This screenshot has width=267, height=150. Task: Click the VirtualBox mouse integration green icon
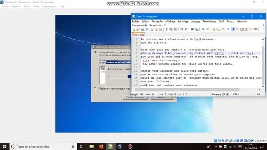point(249,140)
